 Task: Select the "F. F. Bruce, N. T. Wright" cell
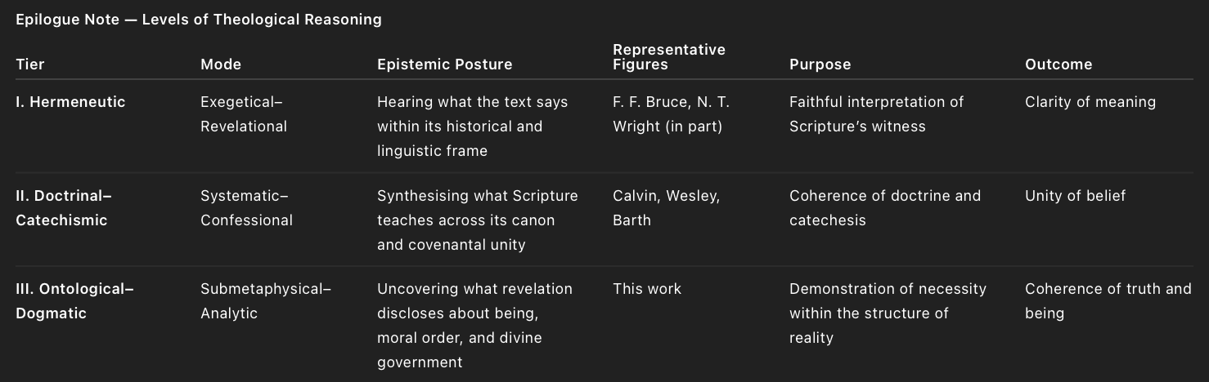pyautogui.click(x=671, y=114)
